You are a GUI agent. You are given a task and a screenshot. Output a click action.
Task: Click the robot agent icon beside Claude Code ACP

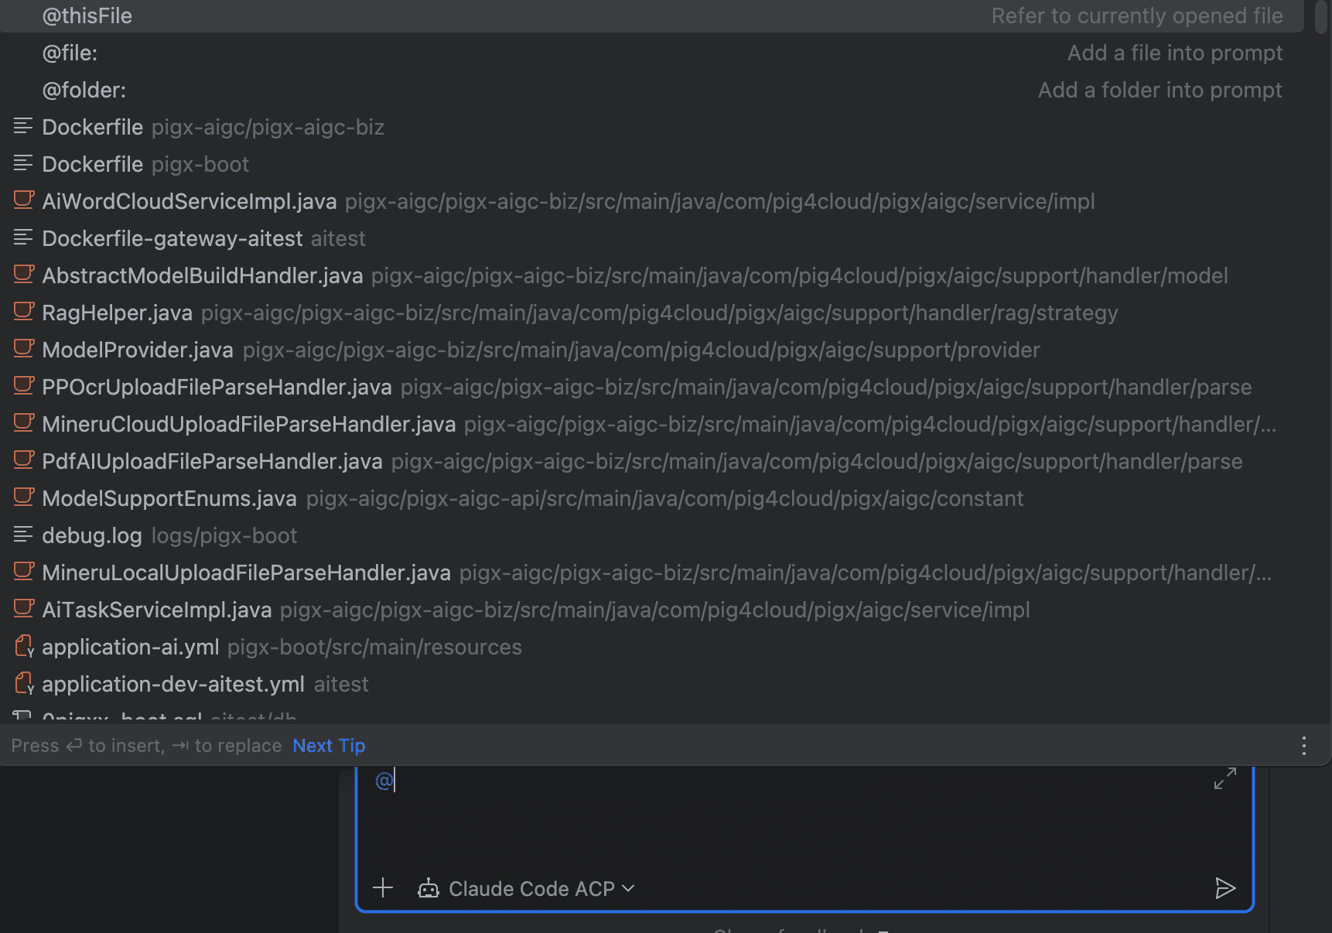pos(428,888)
